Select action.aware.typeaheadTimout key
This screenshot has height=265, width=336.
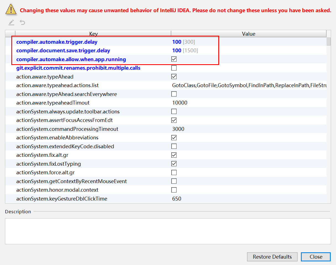pos(53,103)
